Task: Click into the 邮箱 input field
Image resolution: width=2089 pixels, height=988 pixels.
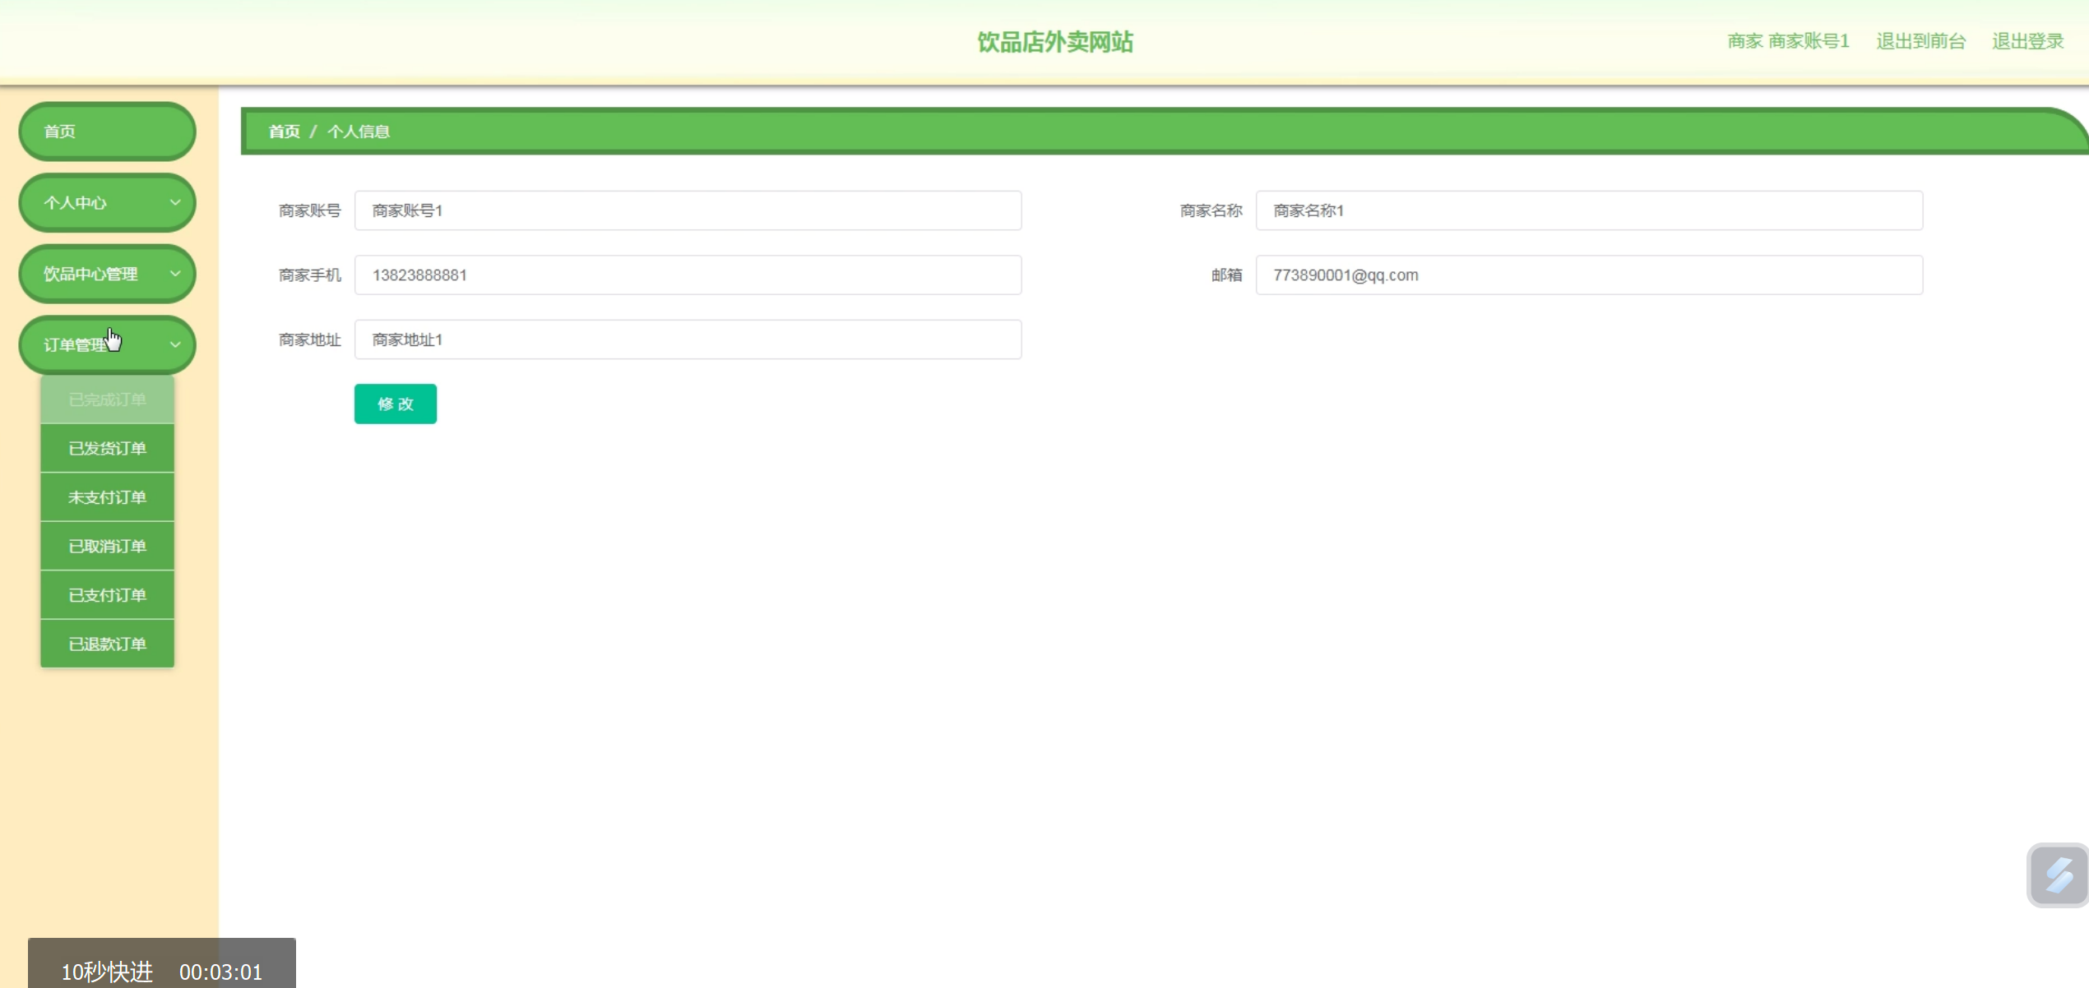Action: pyautogui.click(x=1588, y=275)
